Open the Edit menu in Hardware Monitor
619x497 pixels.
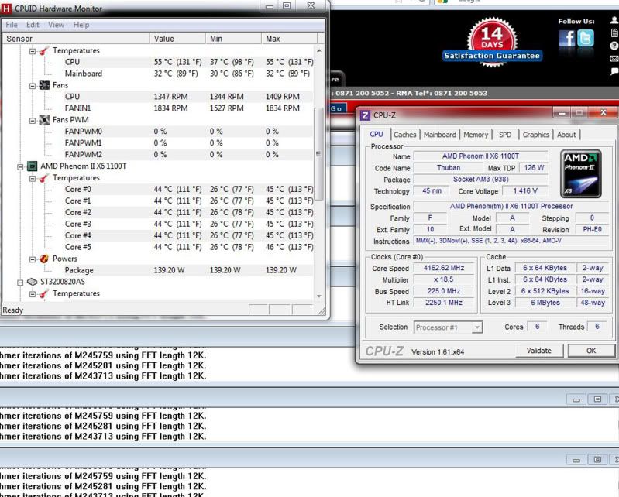tap(33, 25)
